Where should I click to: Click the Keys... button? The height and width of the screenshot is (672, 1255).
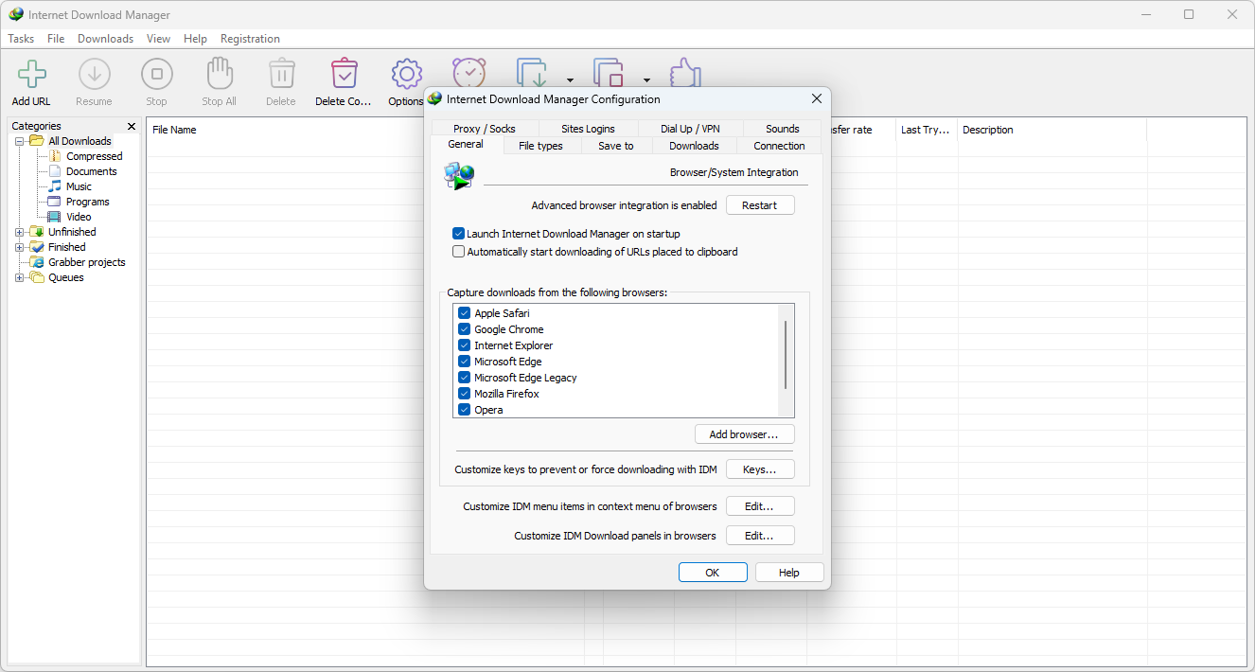(760, 469)
